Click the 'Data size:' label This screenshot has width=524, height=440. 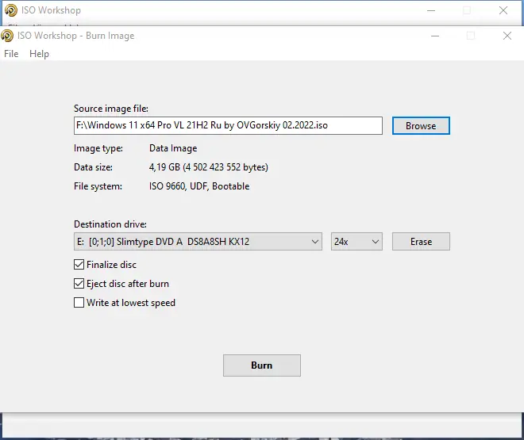(x=93, y=167)
